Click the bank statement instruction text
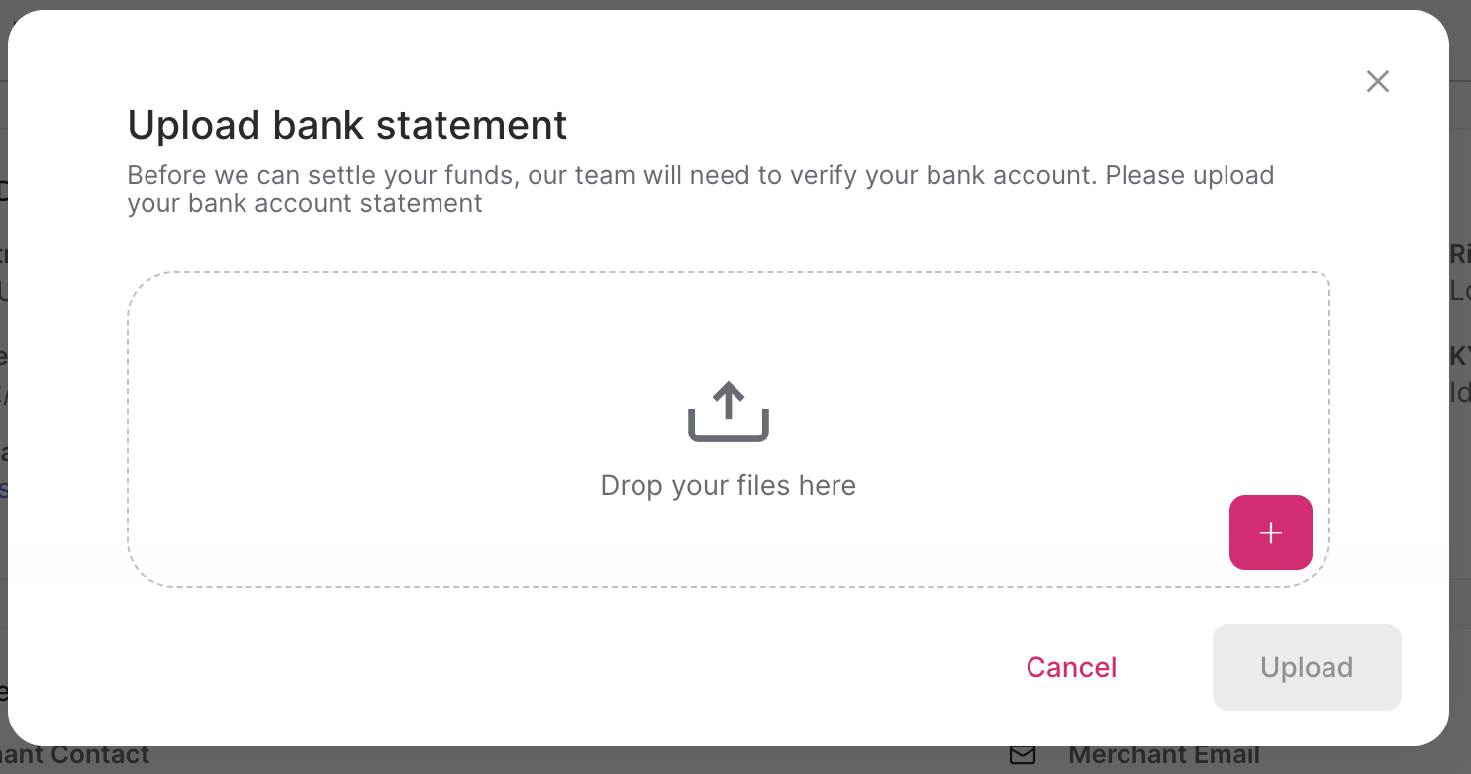1471x774 pixels. click(x=700, y=188)
